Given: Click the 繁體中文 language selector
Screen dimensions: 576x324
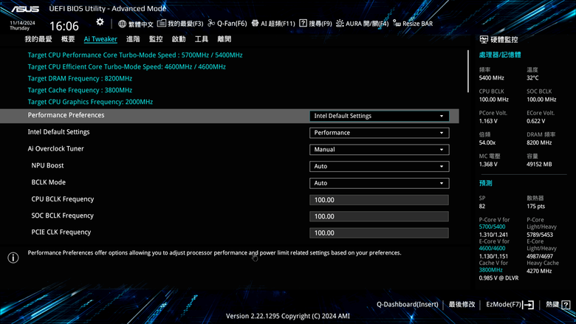Looking at the screenshot, I should click(141, 24).
